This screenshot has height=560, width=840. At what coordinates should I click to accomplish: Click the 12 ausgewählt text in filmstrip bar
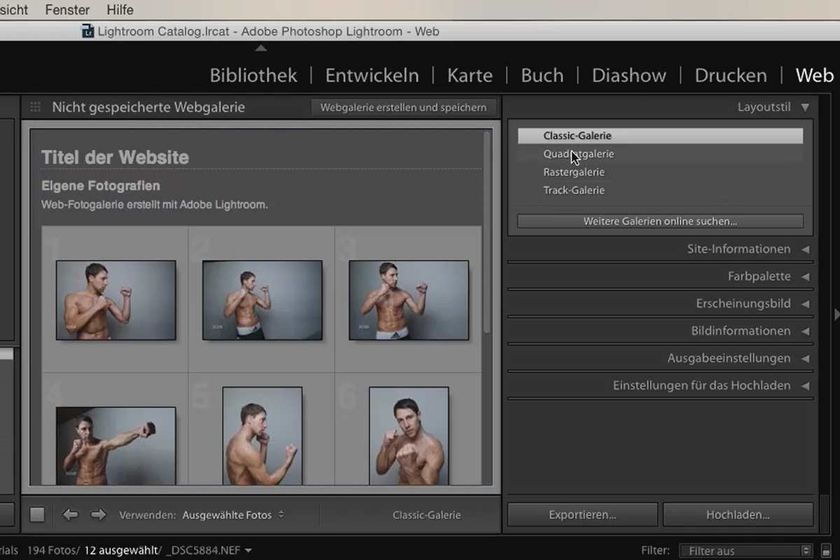click(122, 551)
